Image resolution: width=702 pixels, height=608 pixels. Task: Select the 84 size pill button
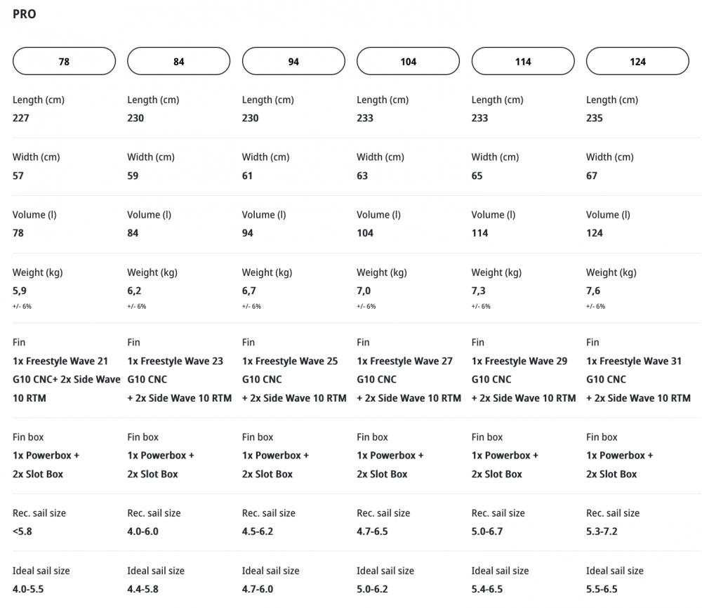[178, 62]
